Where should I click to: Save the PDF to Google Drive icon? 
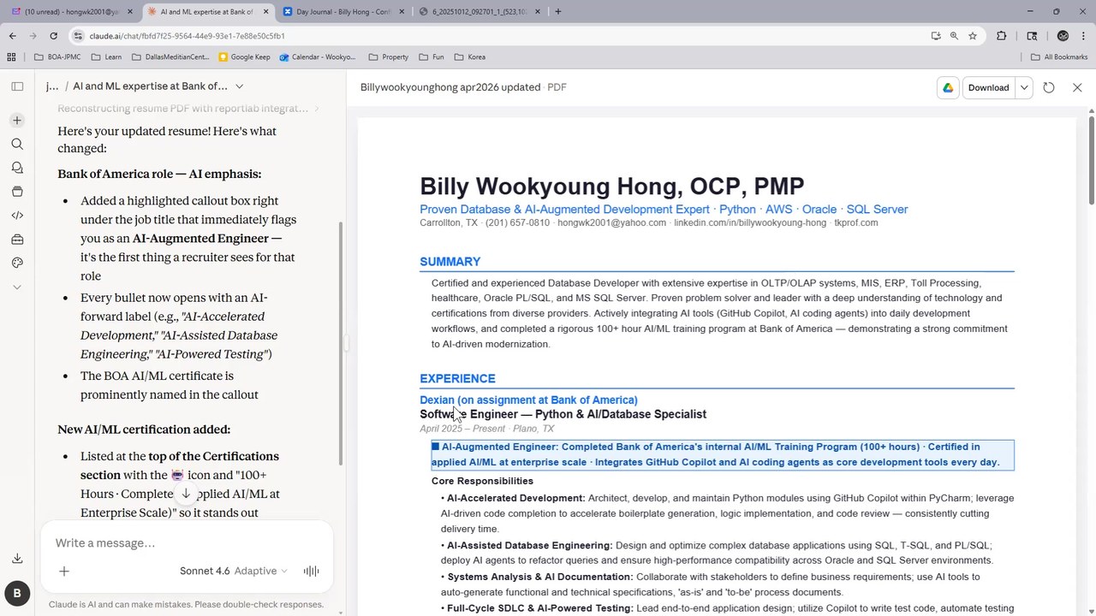click(x=948, y=87)
